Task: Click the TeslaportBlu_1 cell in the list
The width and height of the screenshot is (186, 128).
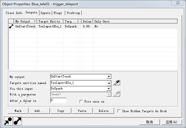Action: [x=50, y=26]
